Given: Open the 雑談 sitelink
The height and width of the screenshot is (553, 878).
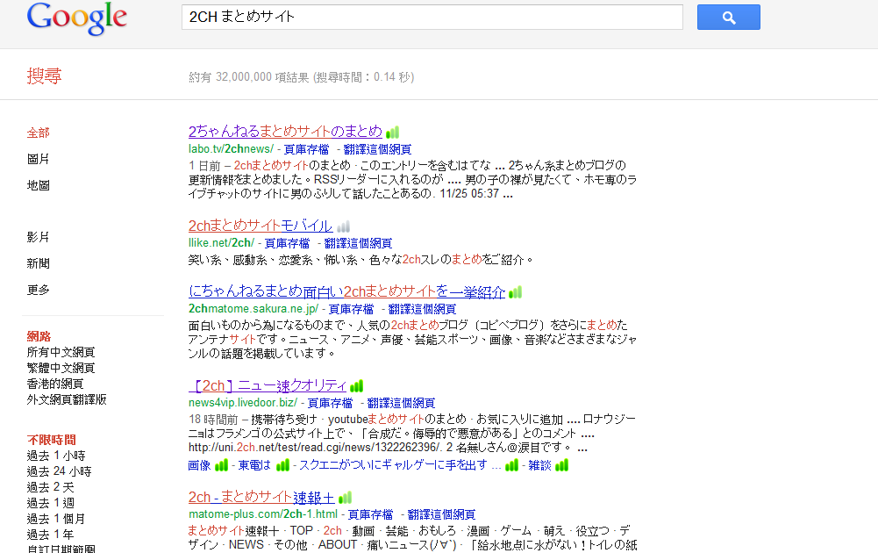Looking at the screenshot, I should (x=539, y=465).
